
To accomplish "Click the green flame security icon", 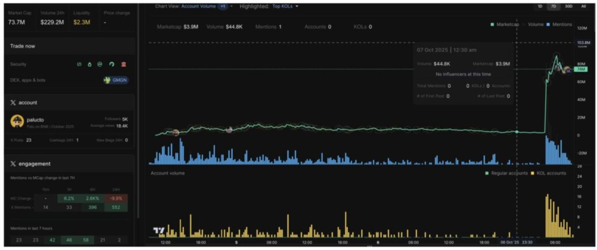I will coord(90,65).
